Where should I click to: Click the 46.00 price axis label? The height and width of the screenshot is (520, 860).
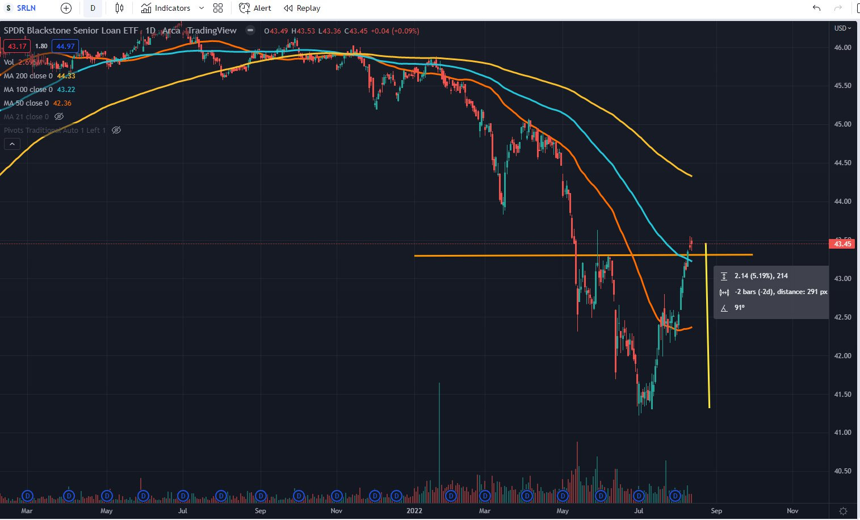842,48
